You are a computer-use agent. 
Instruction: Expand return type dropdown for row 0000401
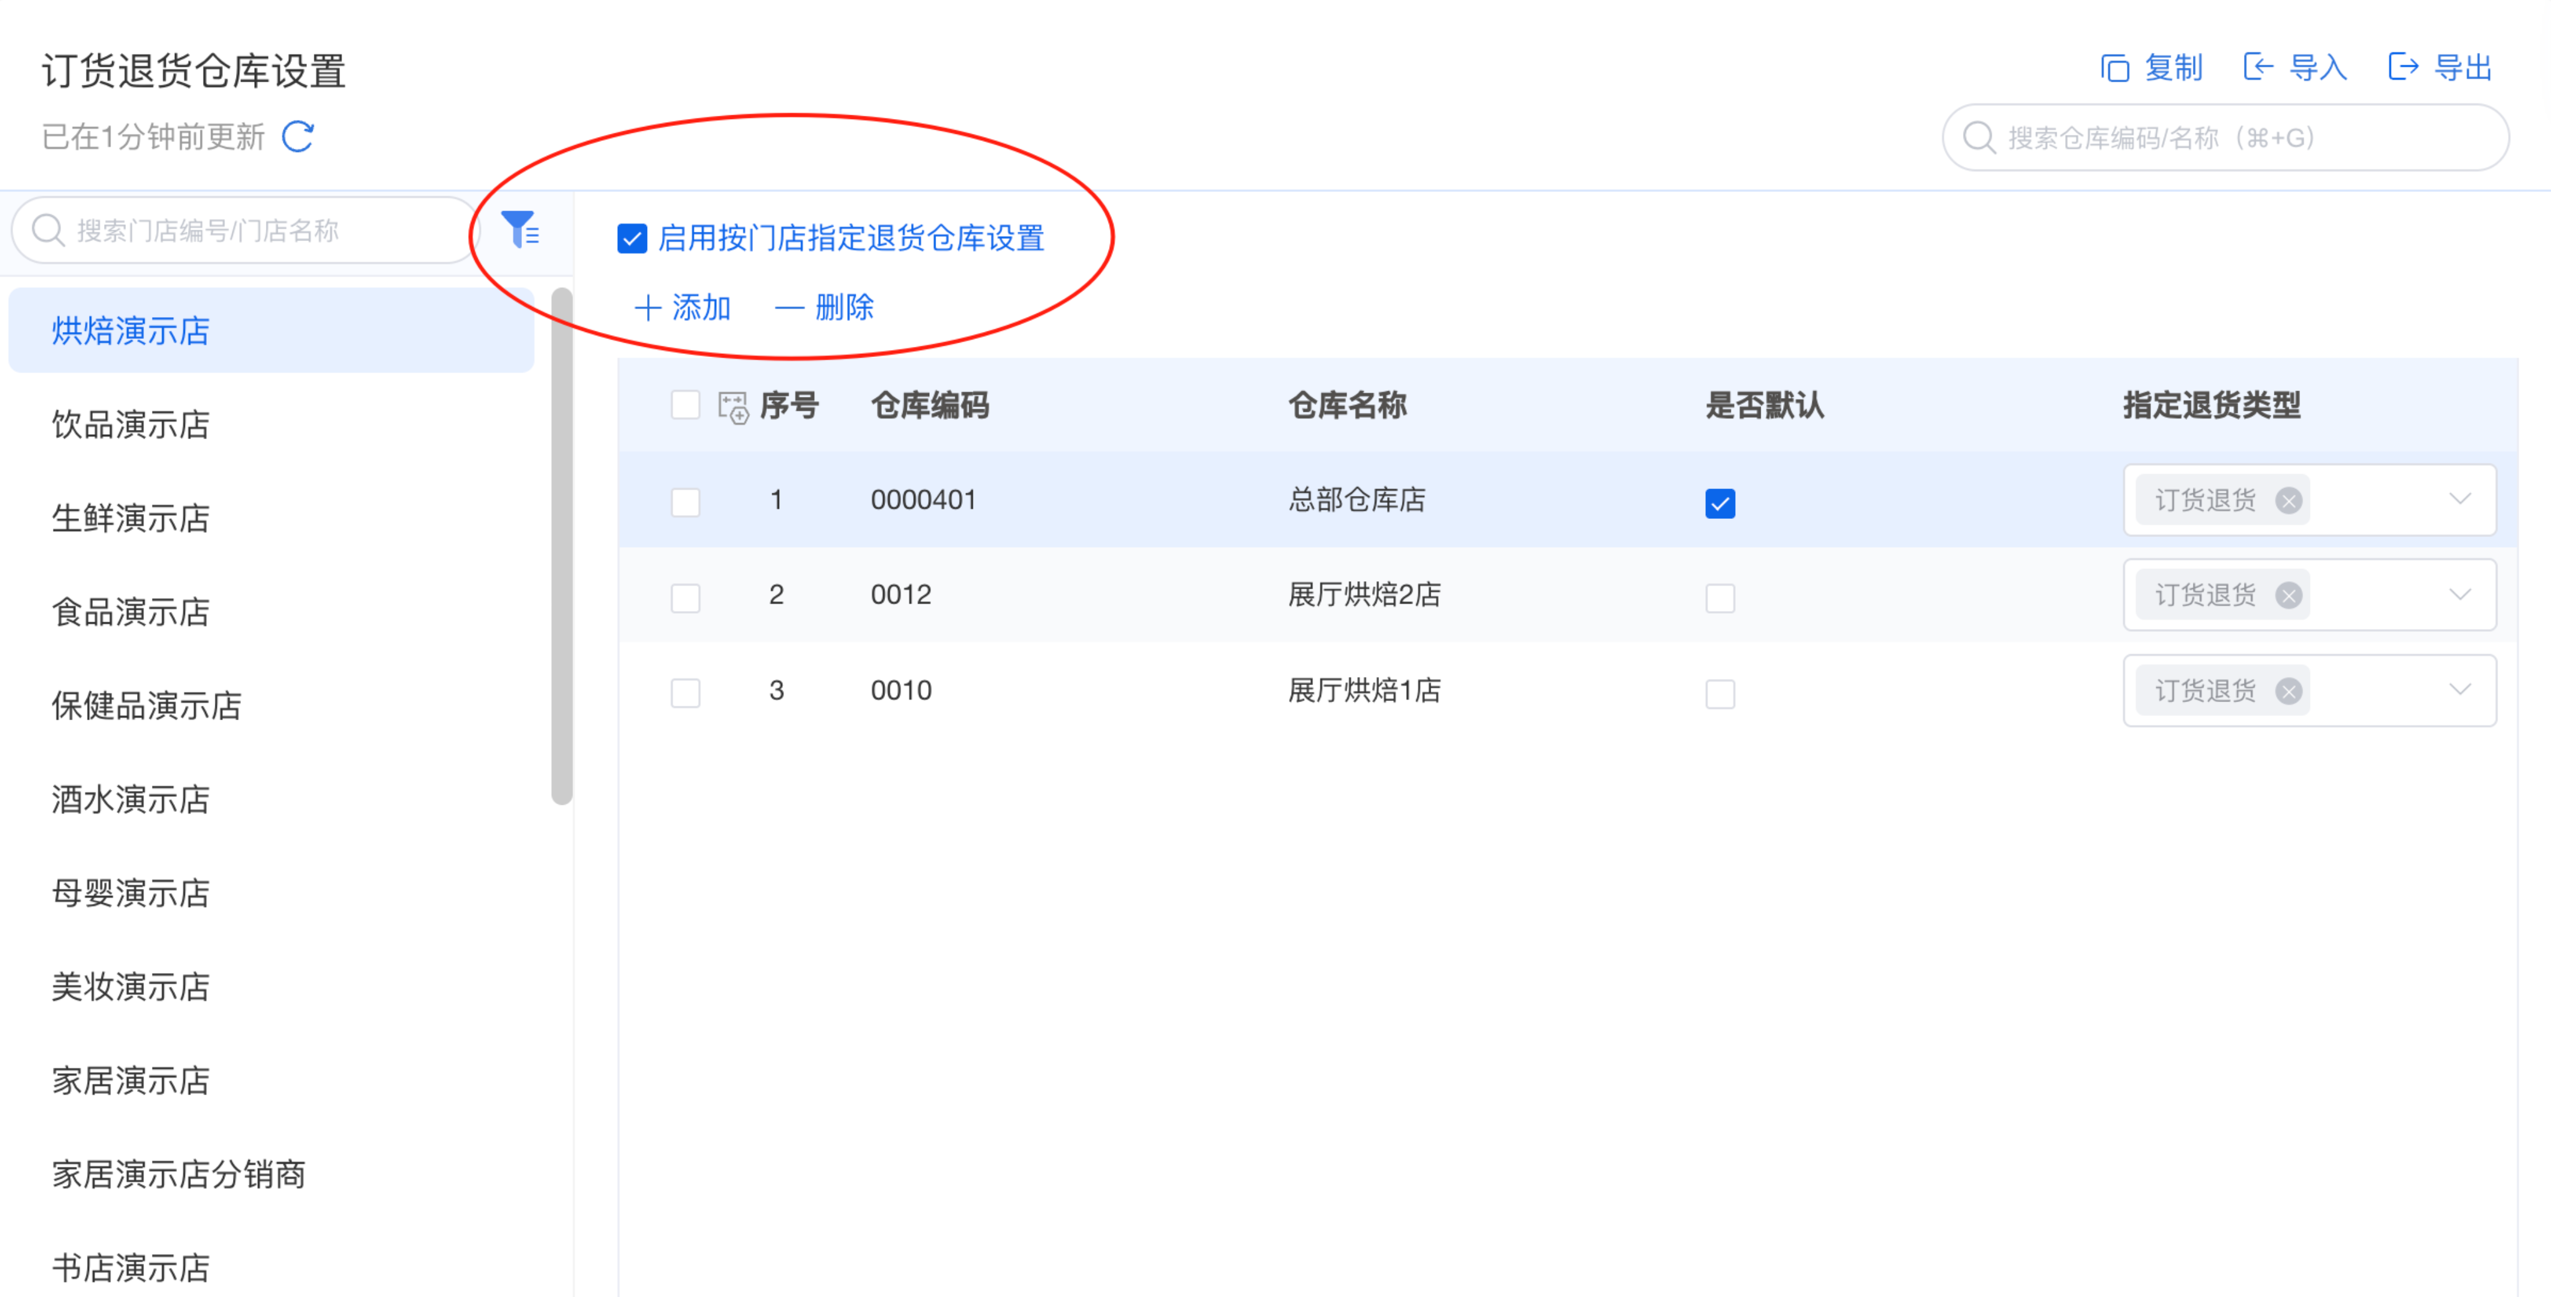[2460, 500]
